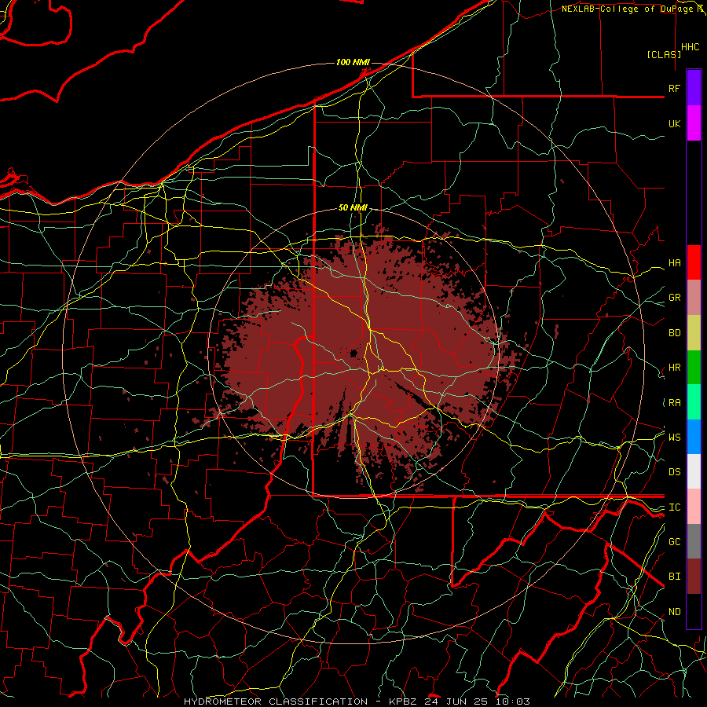Click the HR legend label
Image resolution: width=707 pixels, height=707 pixels.
[x=674, y=368]
